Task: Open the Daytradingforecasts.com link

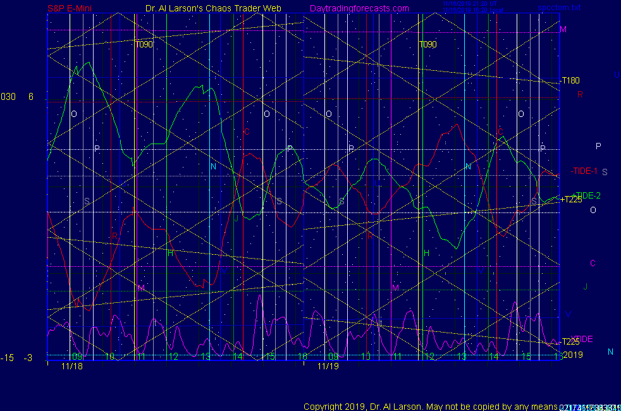Action: point(359,8)
